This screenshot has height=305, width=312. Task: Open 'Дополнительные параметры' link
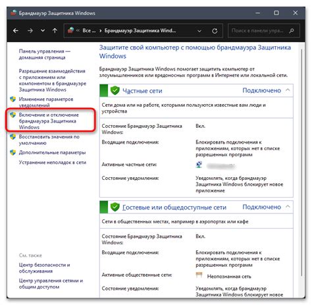(x=52, y=152)
